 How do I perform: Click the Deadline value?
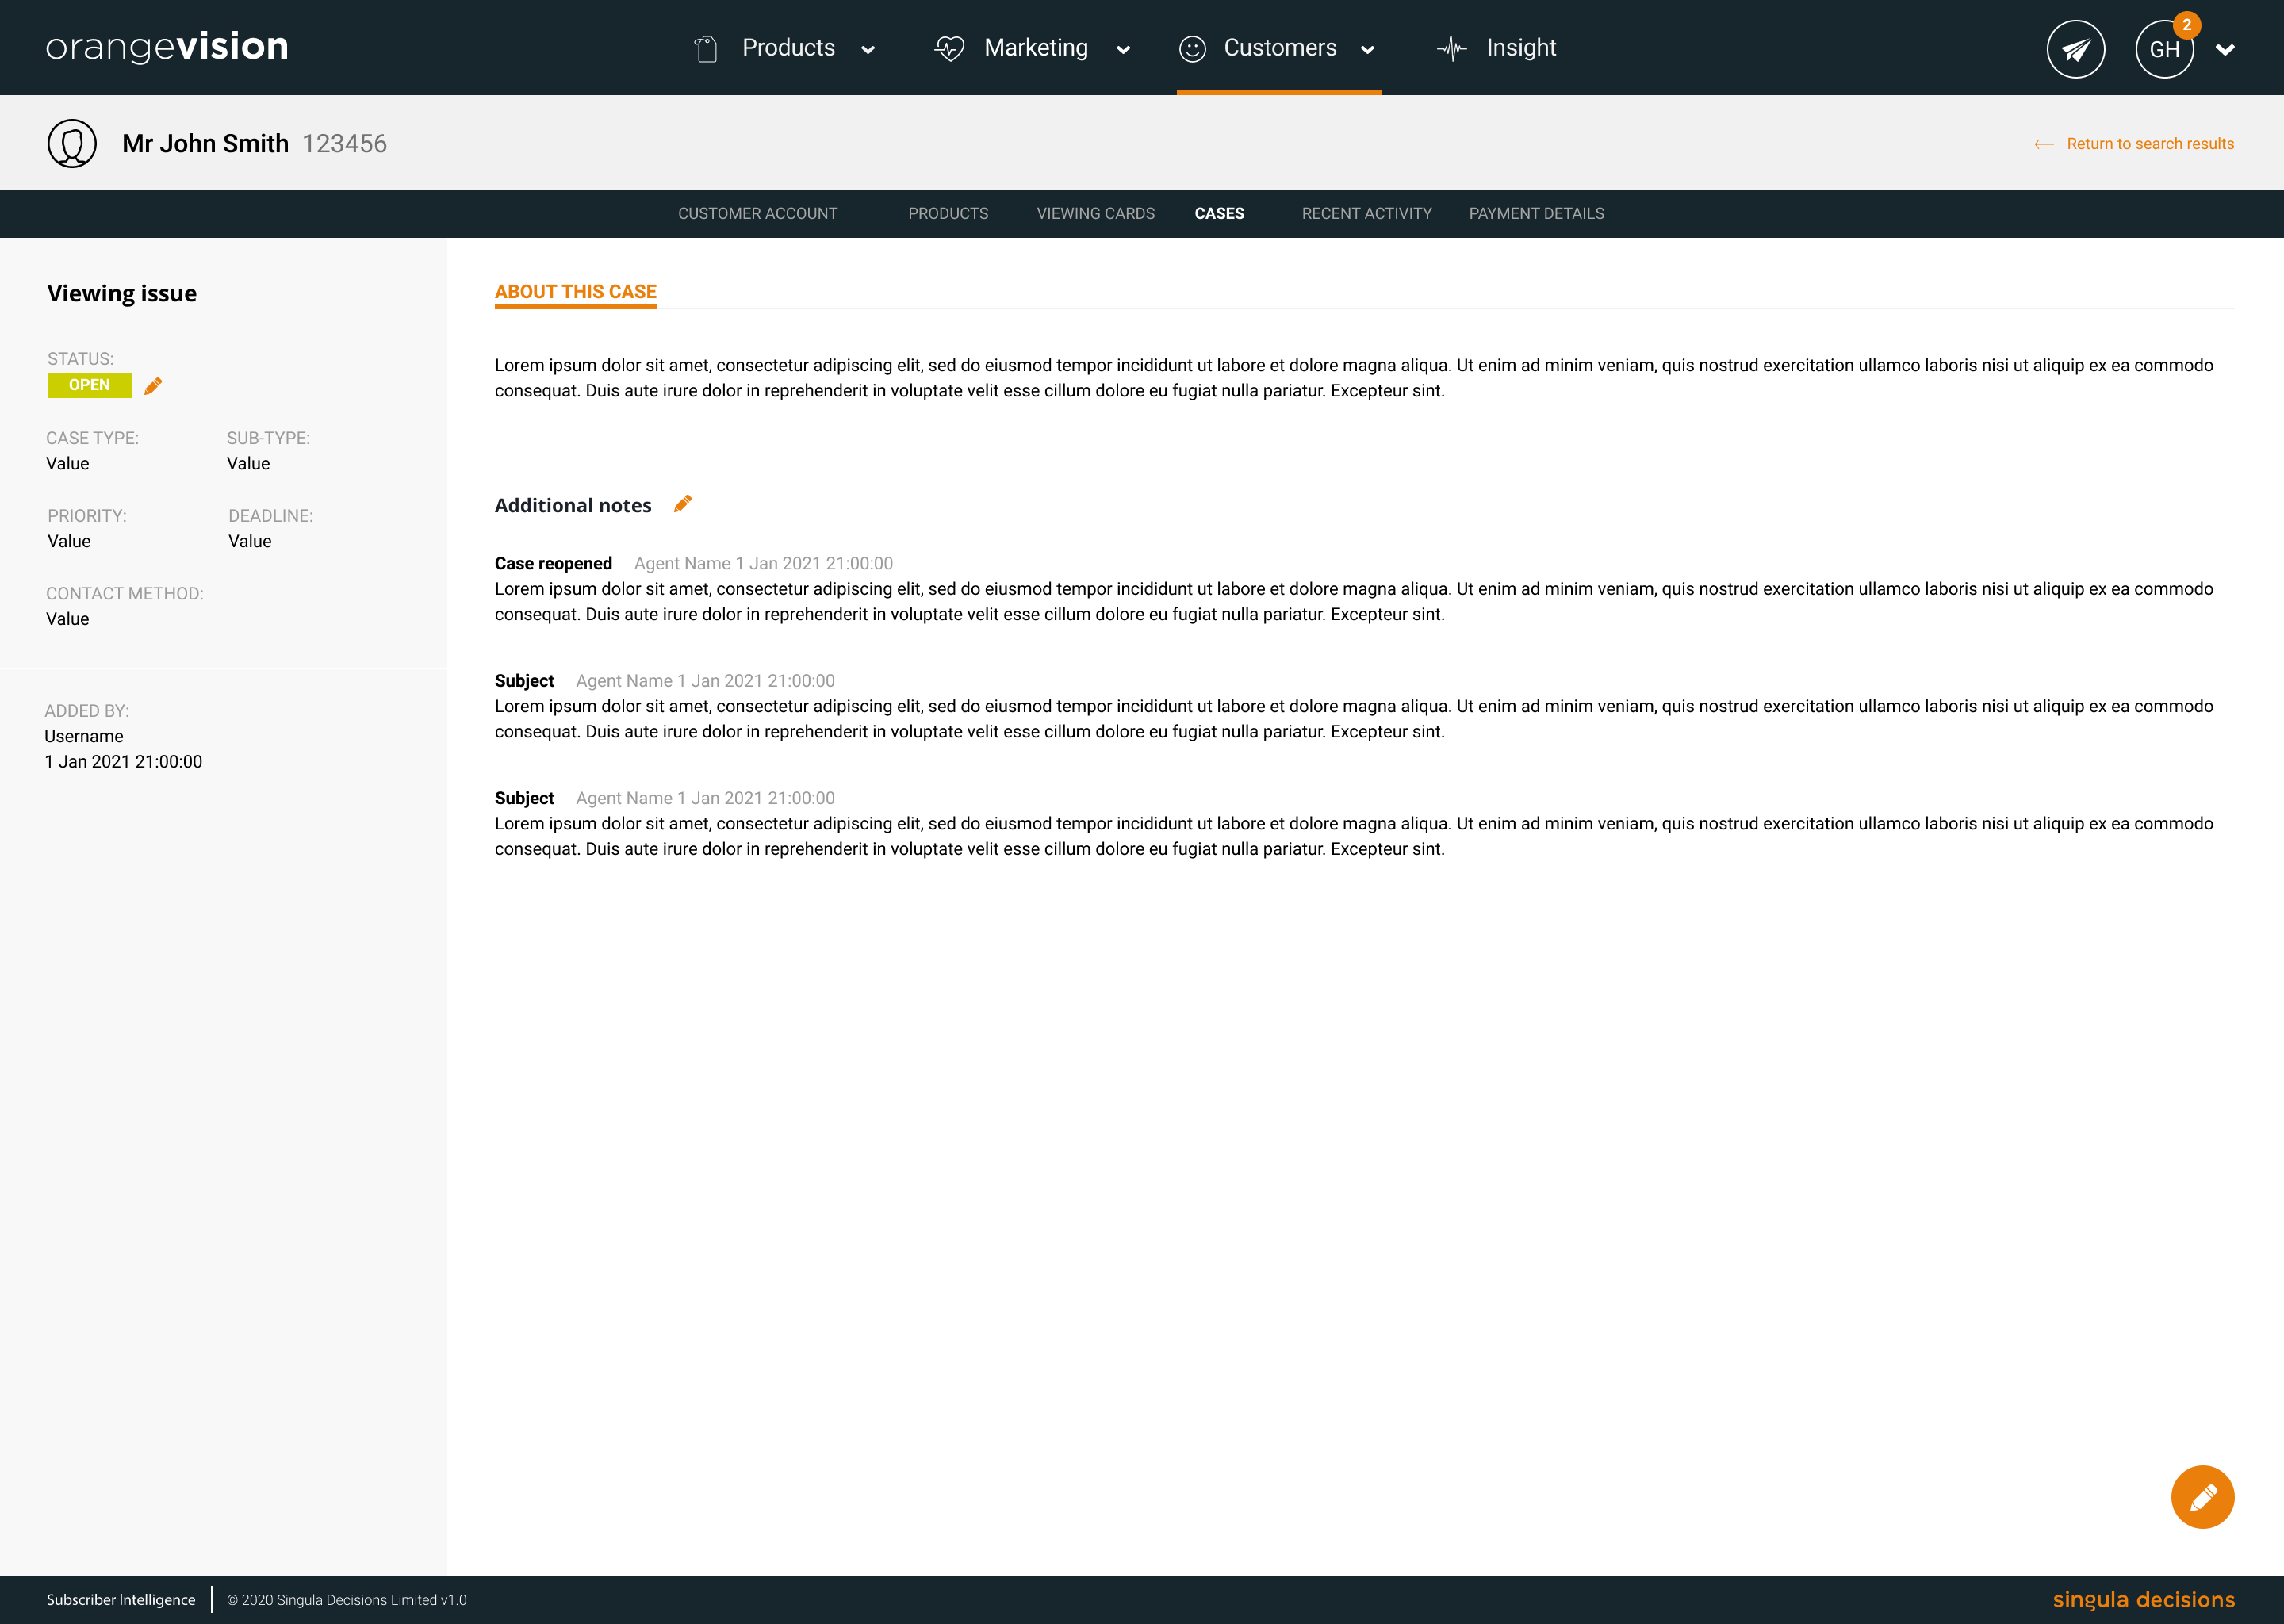point(250,542)
